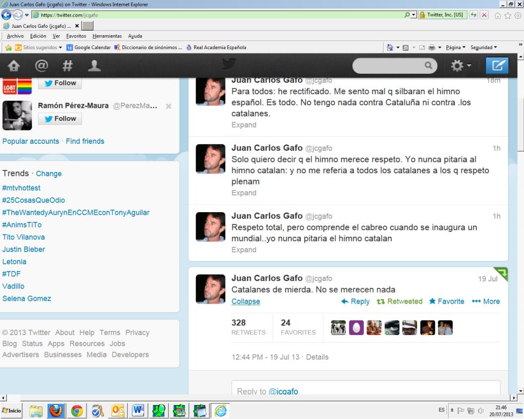Viewport: 524px width, 419px height.
Task: Open Internet Explorer home page icon
Action: [x=498, y=15]
